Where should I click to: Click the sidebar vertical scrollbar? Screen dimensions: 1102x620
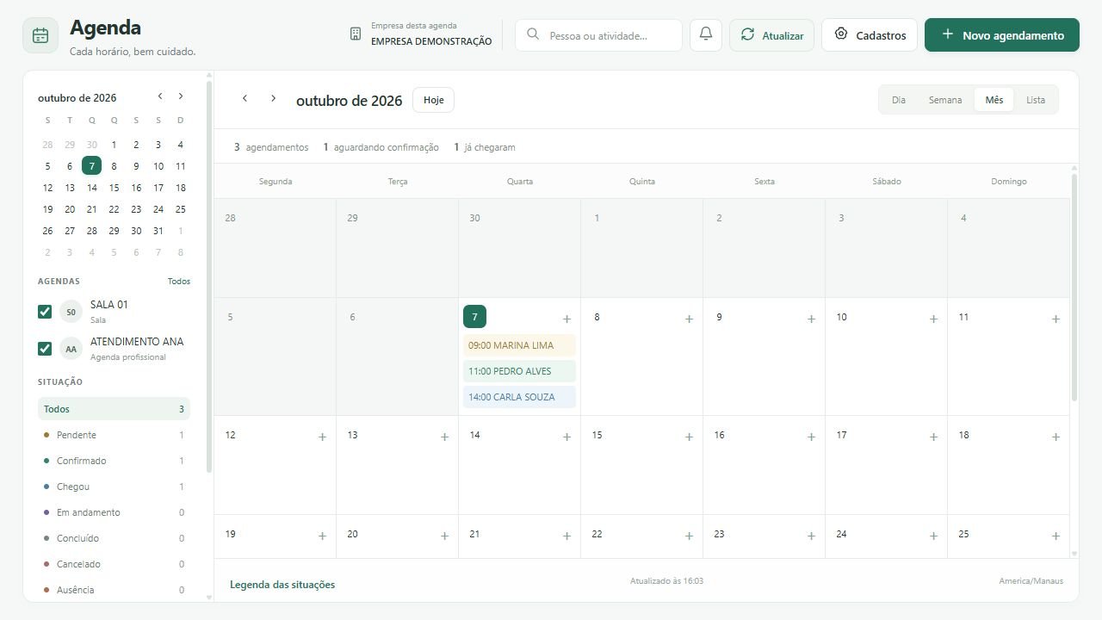pyautogui.click(x=209, y=276)
